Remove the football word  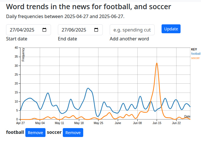point(35,133)
